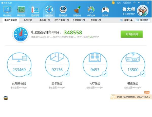This screenshot has width=152, height=117.
Task: Click the skin icon next to 问题反馈
Action: tap(134, 3)
